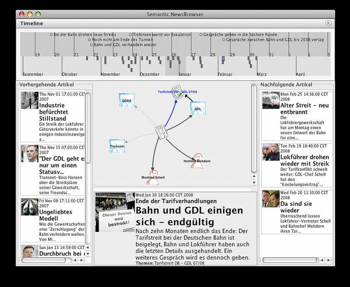Click the highlighted blue timeline marker in Februar
This screenshot has height=287, width=350.
pos(223,59)
